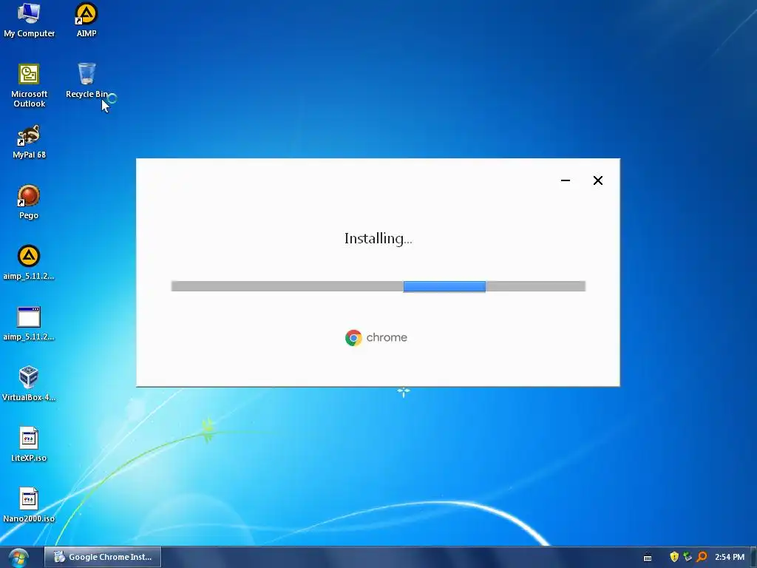Click the yellow security shield tray icon

[674, 557]
